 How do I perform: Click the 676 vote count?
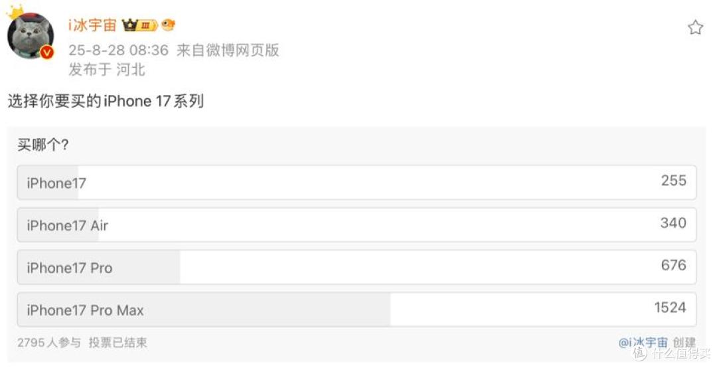(674, 264)
